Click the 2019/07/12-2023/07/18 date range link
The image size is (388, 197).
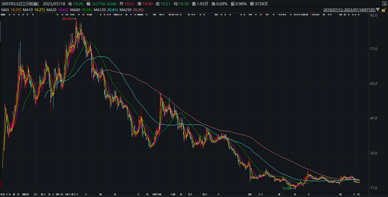(349, 10)
